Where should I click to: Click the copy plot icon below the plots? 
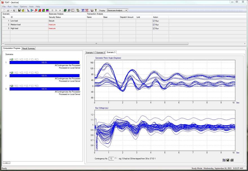coord(224,160)
